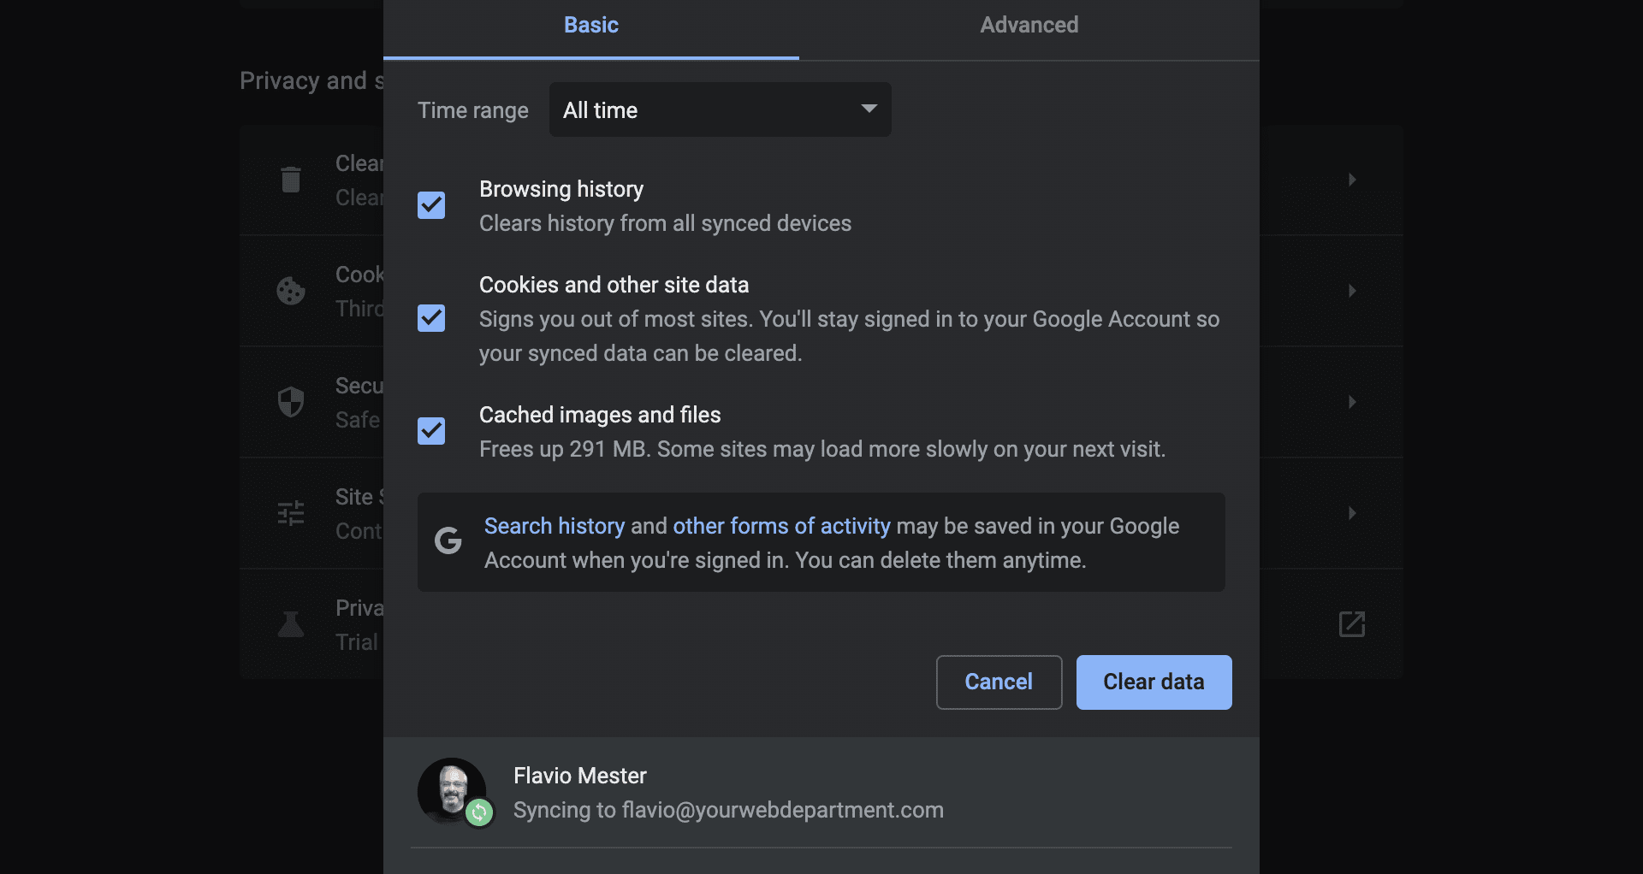This screenshot has height=874, width=1643.
Task: Click the Google G icon in the notice box
Action: (448, 541)
